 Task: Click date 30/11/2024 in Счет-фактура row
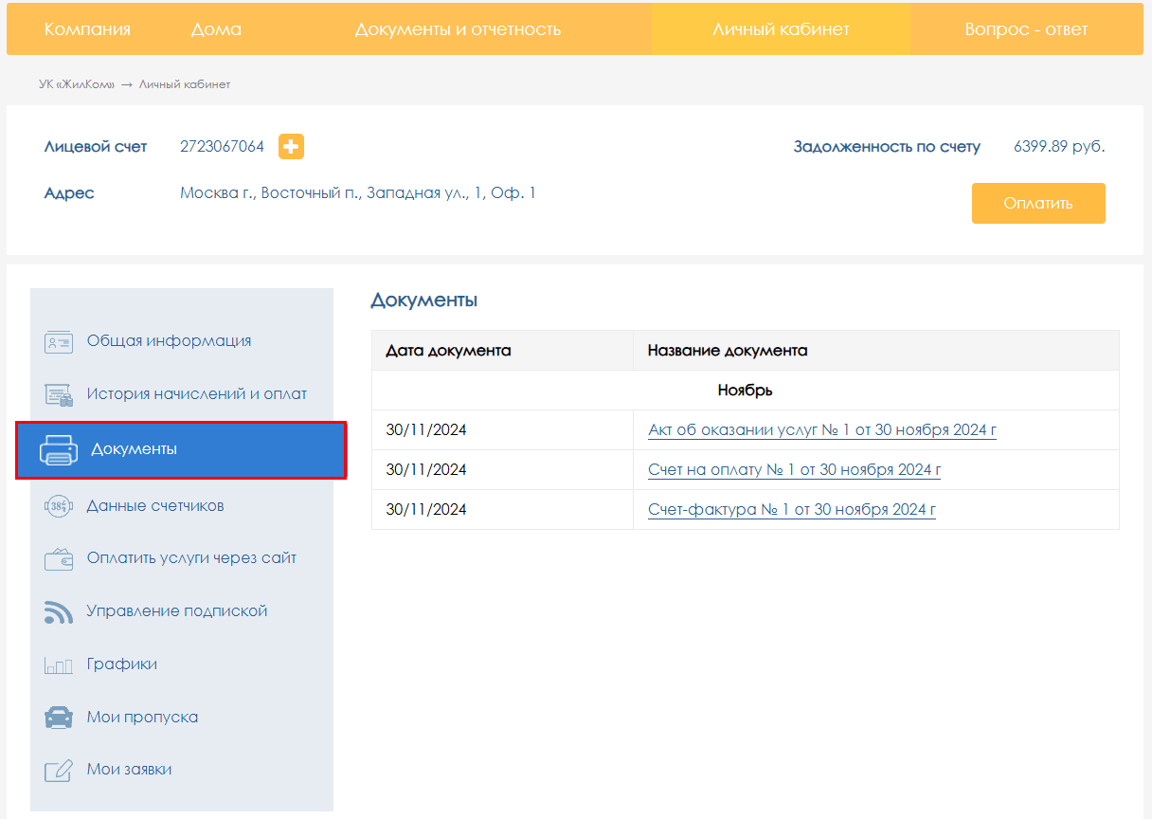point(426,510)
